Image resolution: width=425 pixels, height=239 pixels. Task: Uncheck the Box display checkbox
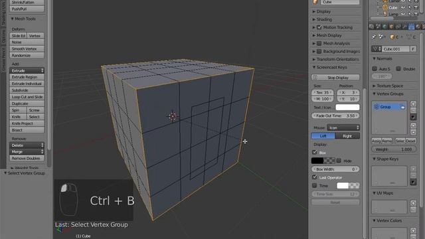pyautogui.click(x=315, y=152)
